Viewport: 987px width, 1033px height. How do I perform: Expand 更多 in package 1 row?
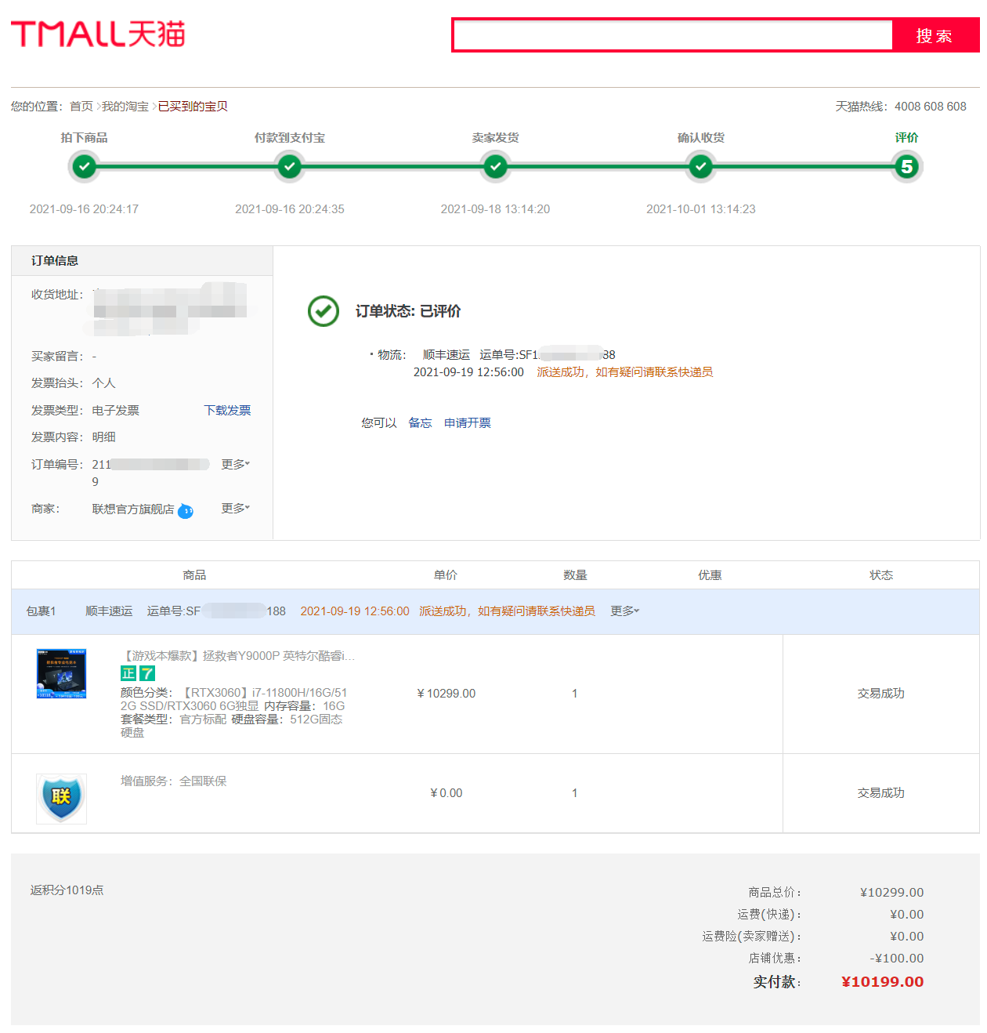click(624, 611)
